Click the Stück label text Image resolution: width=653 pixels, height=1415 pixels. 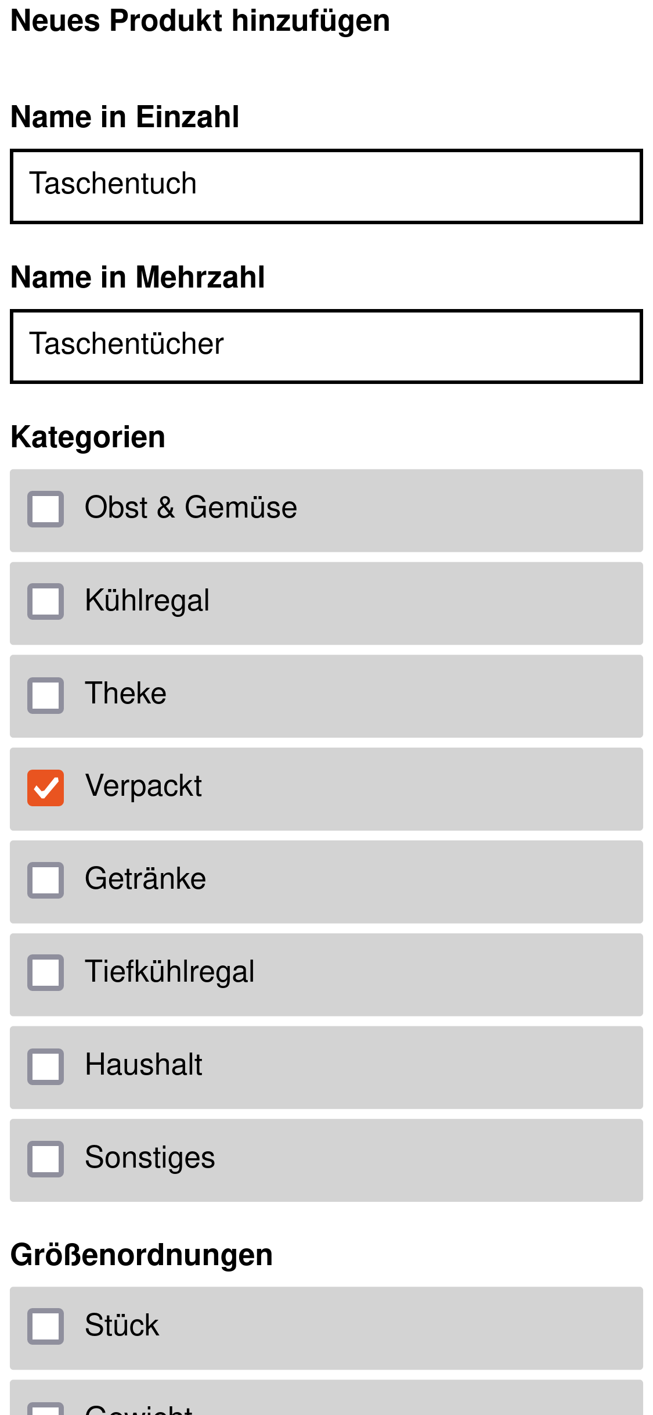point(122,1325)
